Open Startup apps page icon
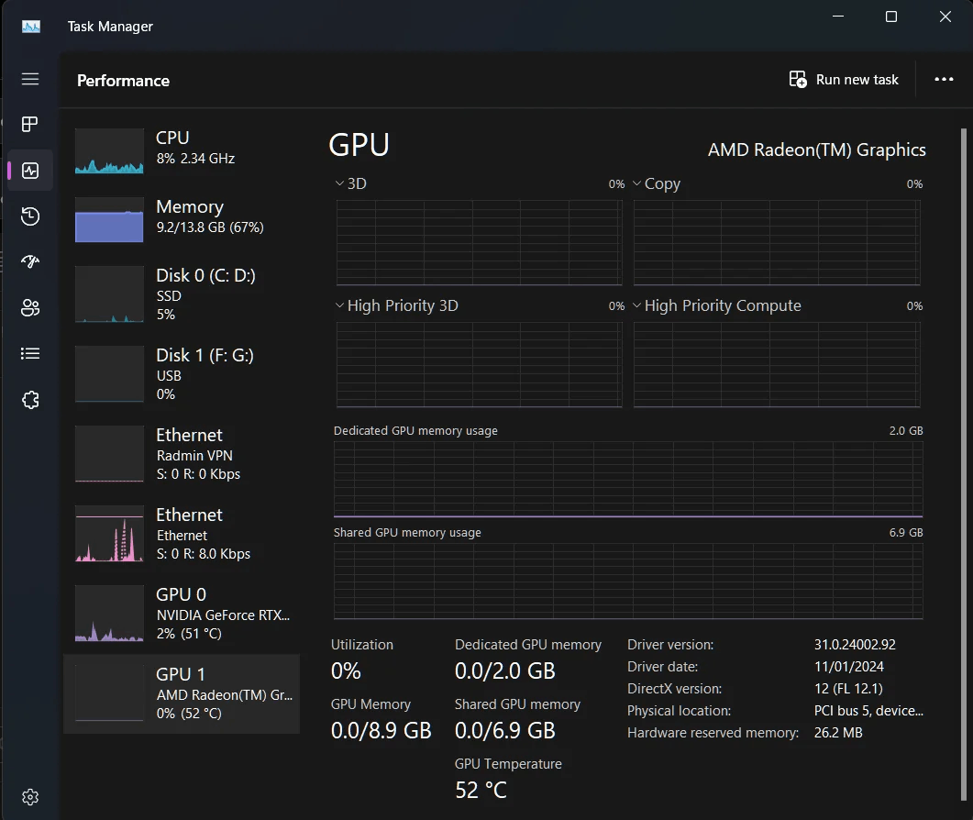Image resolution: width=973 pixels, height=820 pixels. 29,261
